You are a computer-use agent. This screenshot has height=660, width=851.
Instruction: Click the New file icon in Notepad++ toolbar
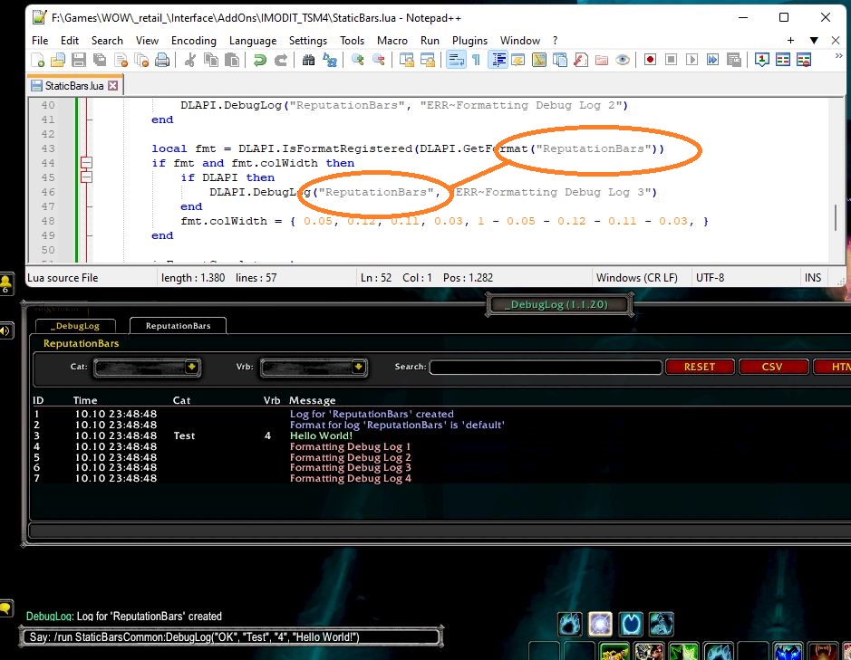pyautogui.click(x=38, y=60)
